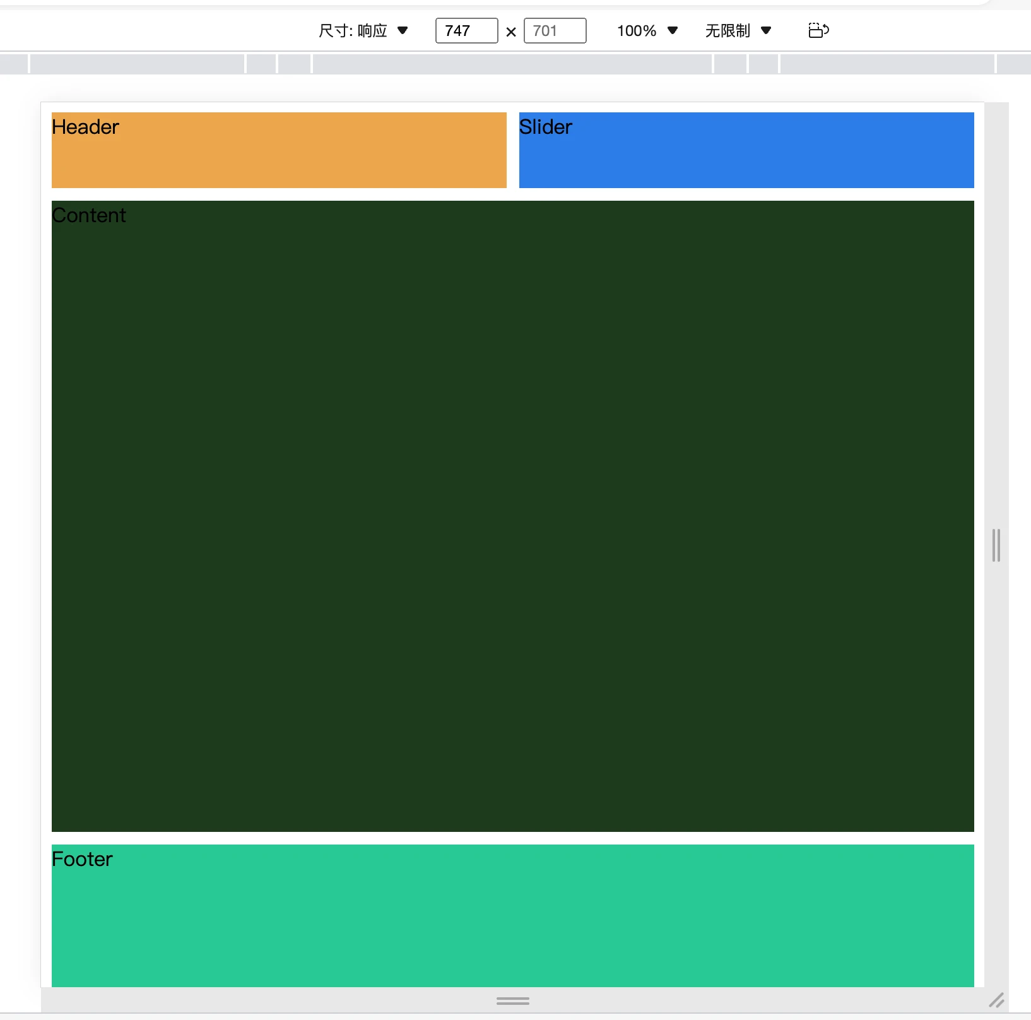Viewport: 1031px width, 1020px height.
Task: Click the empty area of the blue Slider box
Action: 746,158
